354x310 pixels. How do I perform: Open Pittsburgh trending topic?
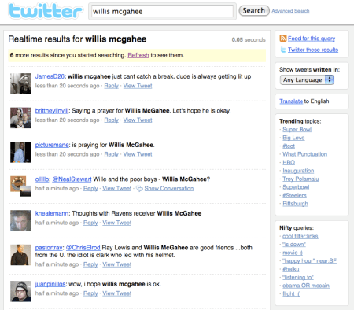(x=296, y=204)
